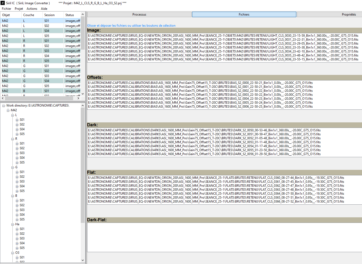362x264 pixels.
Task: Click the Session column header
Action: (49, 15)
